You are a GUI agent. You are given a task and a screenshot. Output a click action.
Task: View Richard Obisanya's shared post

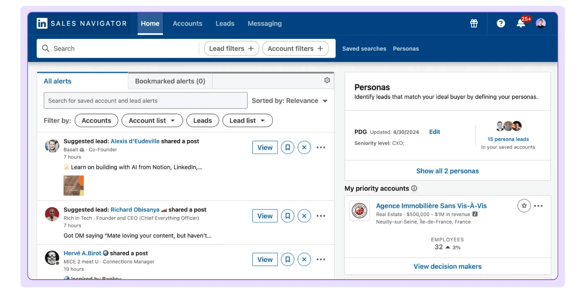coord(265,216)
